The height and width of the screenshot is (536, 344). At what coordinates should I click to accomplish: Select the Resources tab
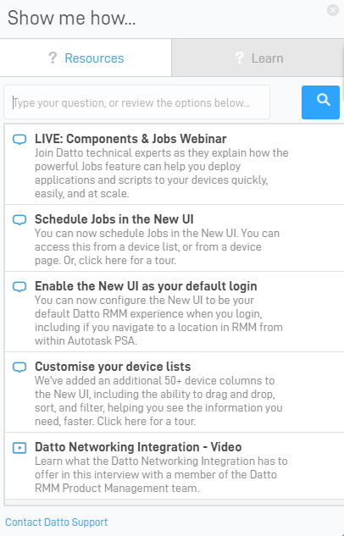tap(86, 58)
